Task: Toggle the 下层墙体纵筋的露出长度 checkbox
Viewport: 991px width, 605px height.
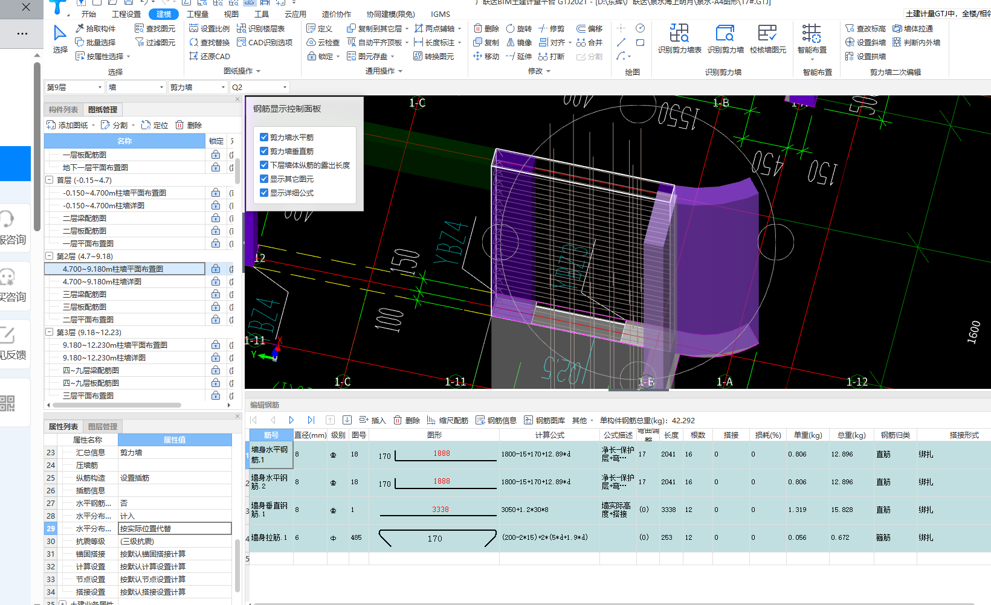Action: tap(264, 165)
